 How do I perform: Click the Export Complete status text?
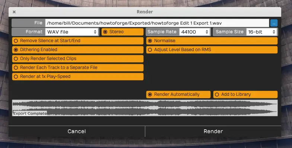(x=30, y=113)
